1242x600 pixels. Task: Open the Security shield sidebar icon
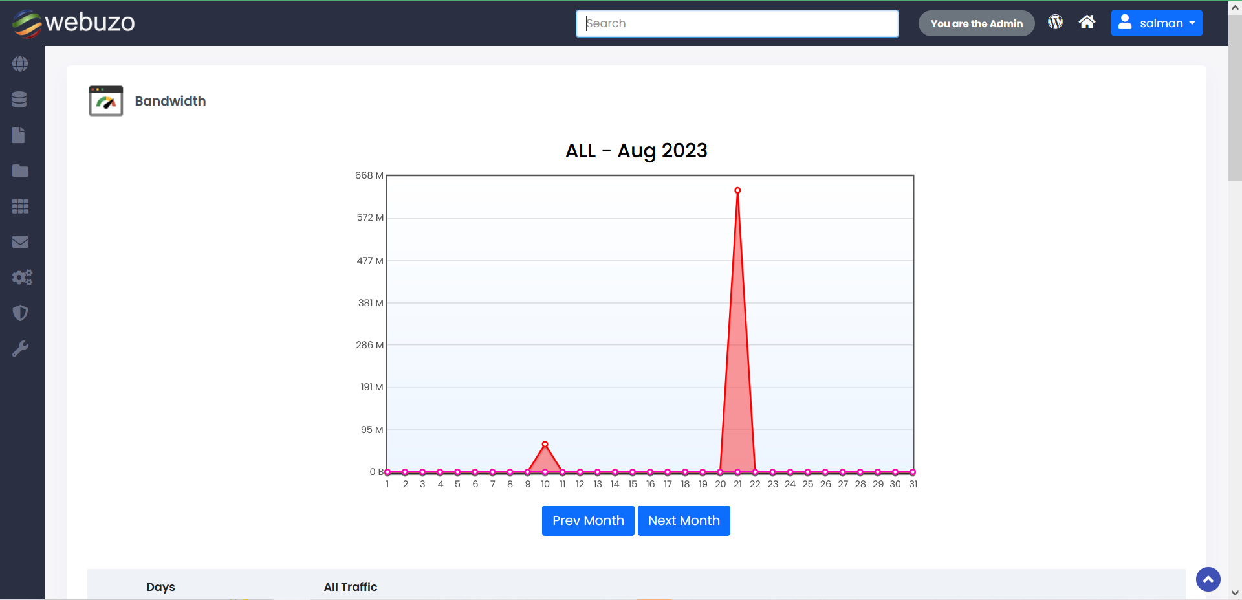20,313
